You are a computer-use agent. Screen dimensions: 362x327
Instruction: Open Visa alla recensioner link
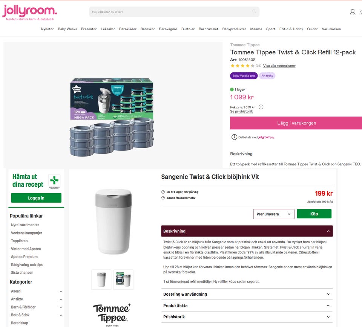(279, 66)
